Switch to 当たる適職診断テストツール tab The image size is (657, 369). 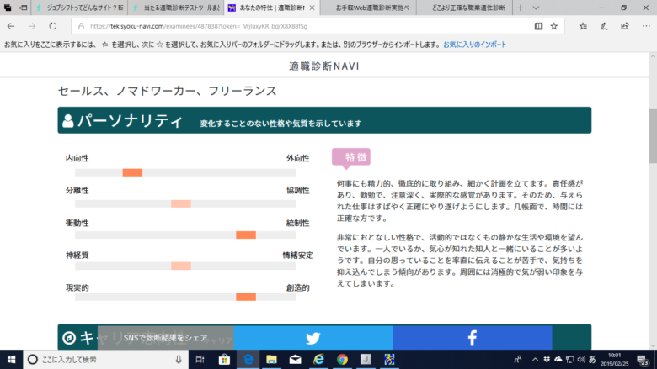coord(175,8)
